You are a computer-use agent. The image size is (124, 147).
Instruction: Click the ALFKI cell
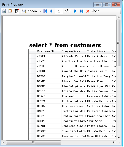(49, 56)
